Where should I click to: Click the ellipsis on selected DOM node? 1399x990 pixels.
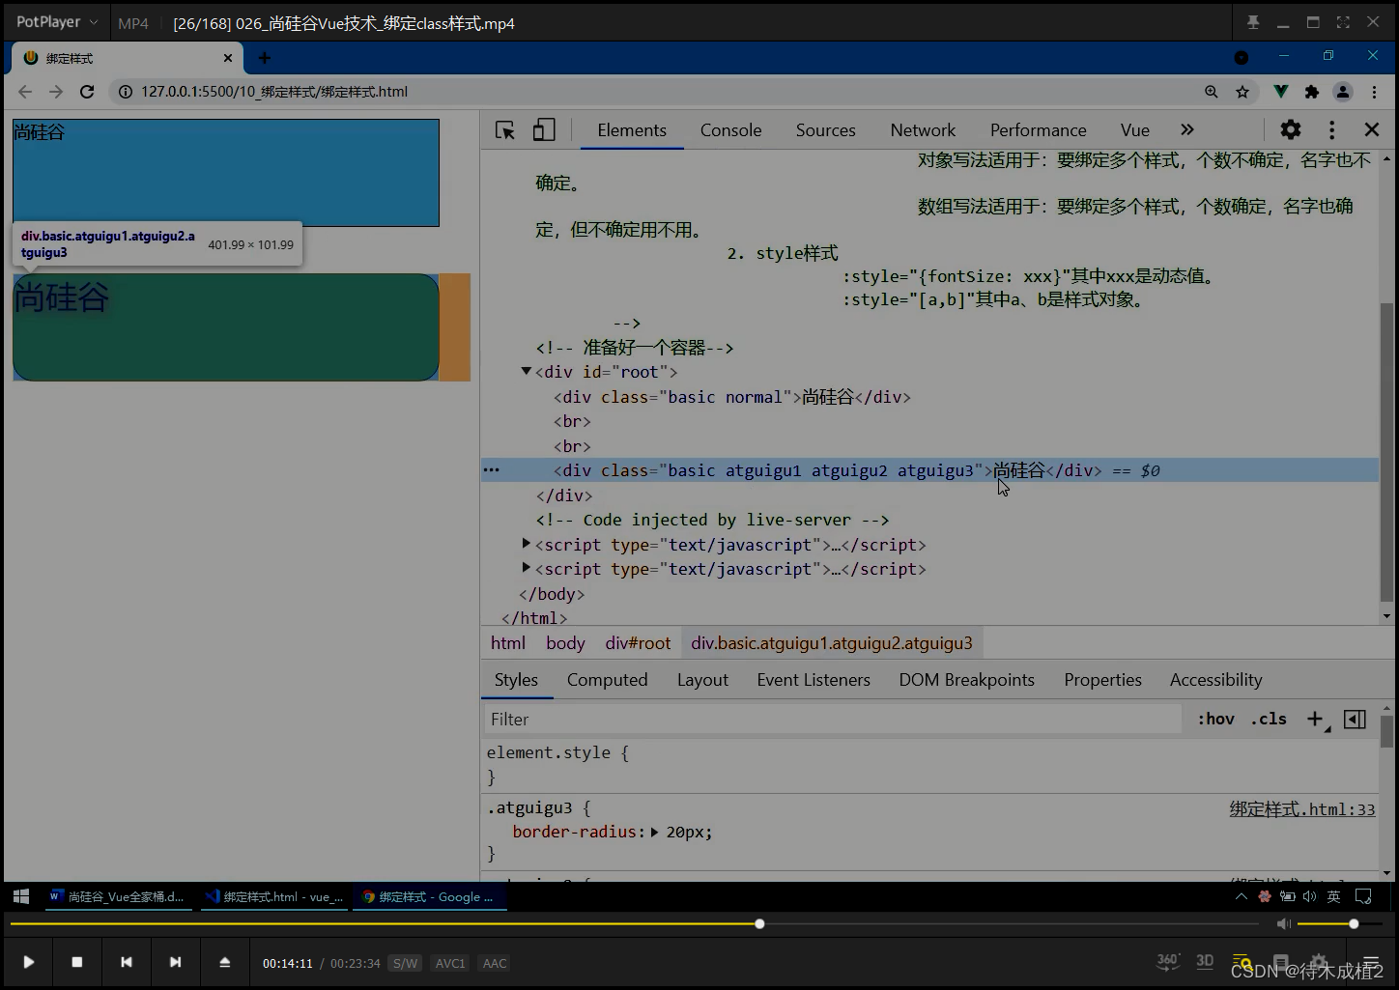point(492,470)
